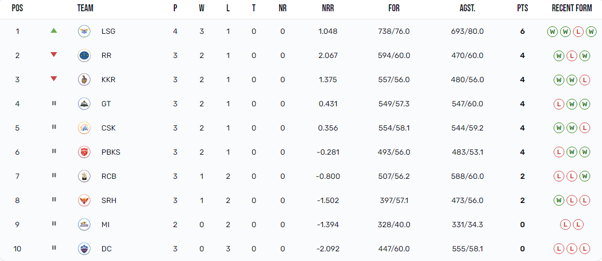This screenshot has width=602, height=261.
Task: Click the RCB team logo
Action: (84, 176)
